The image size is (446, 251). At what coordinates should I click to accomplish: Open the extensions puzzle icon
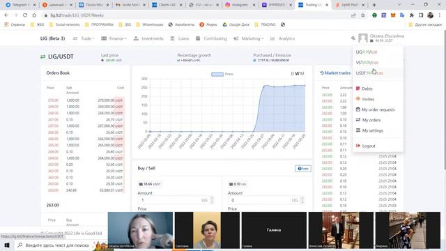[412, 15]
